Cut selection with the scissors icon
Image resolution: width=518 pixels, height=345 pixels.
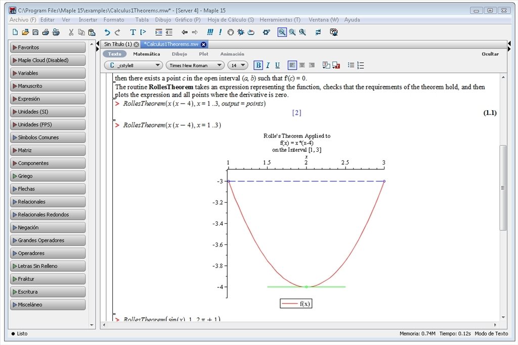click(71, 32)
